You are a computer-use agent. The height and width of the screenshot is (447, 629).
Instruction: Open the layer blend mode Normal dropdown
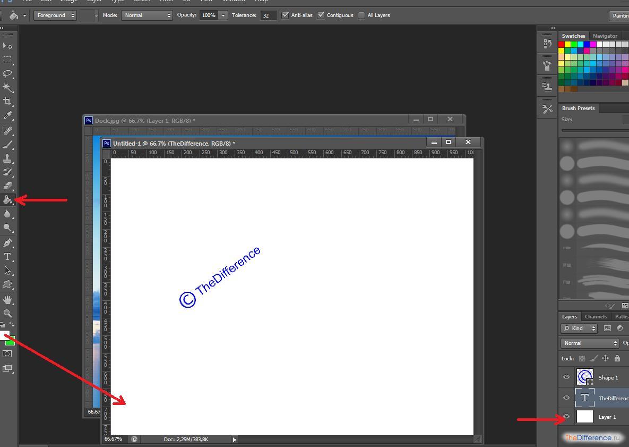point(590,343)
